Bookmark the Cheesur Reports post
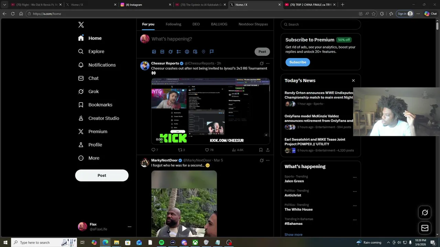This screenshot has width=440, height=247. pyautogui.click(x=261, y=150)
